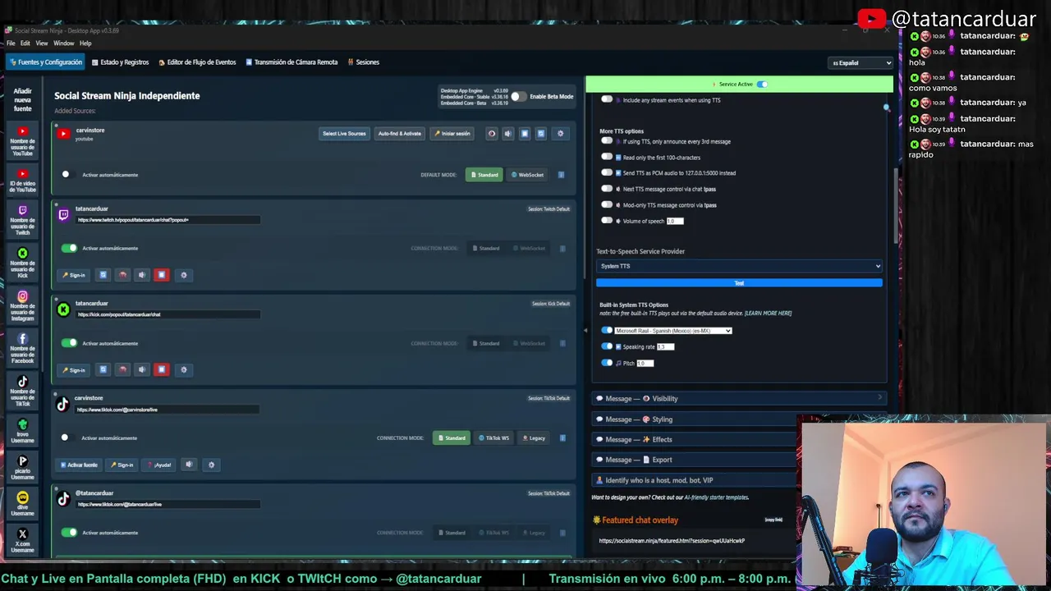Add a Trovo username source
The width and height of the screenshot is (1051, 591).
coord(22,431)
